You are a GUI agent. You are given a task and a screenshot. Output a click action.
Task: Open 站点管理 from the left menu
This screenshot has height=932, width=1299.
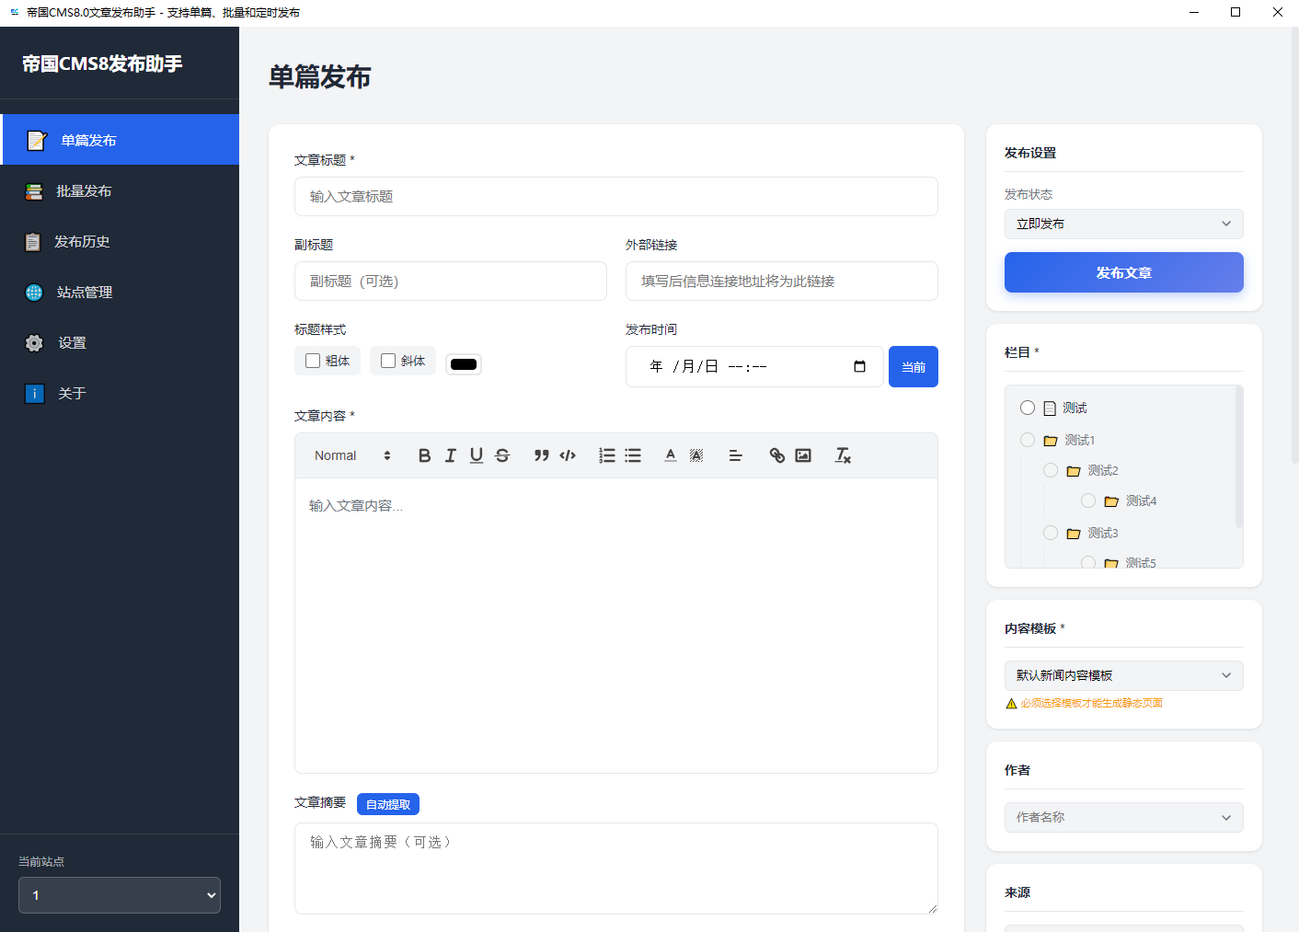(83, 292)
